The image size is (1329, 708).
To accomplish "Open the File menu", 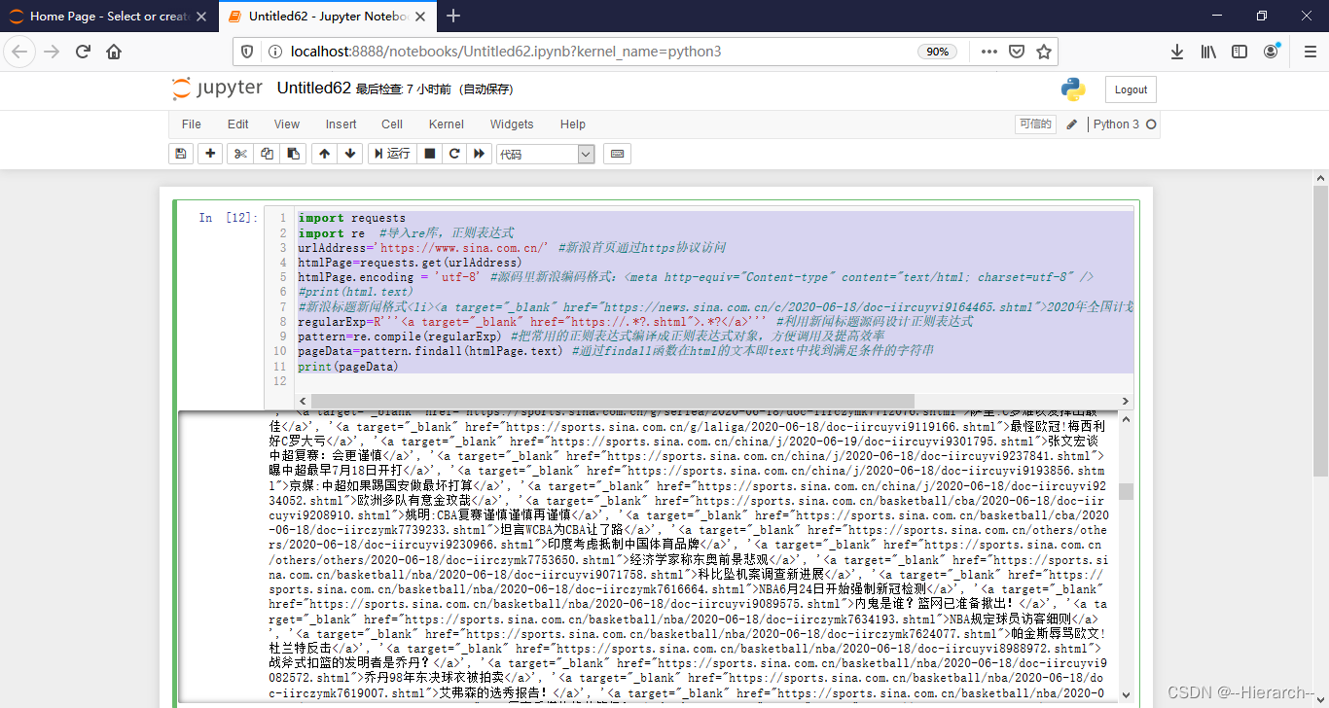I will tap(192, 124).
